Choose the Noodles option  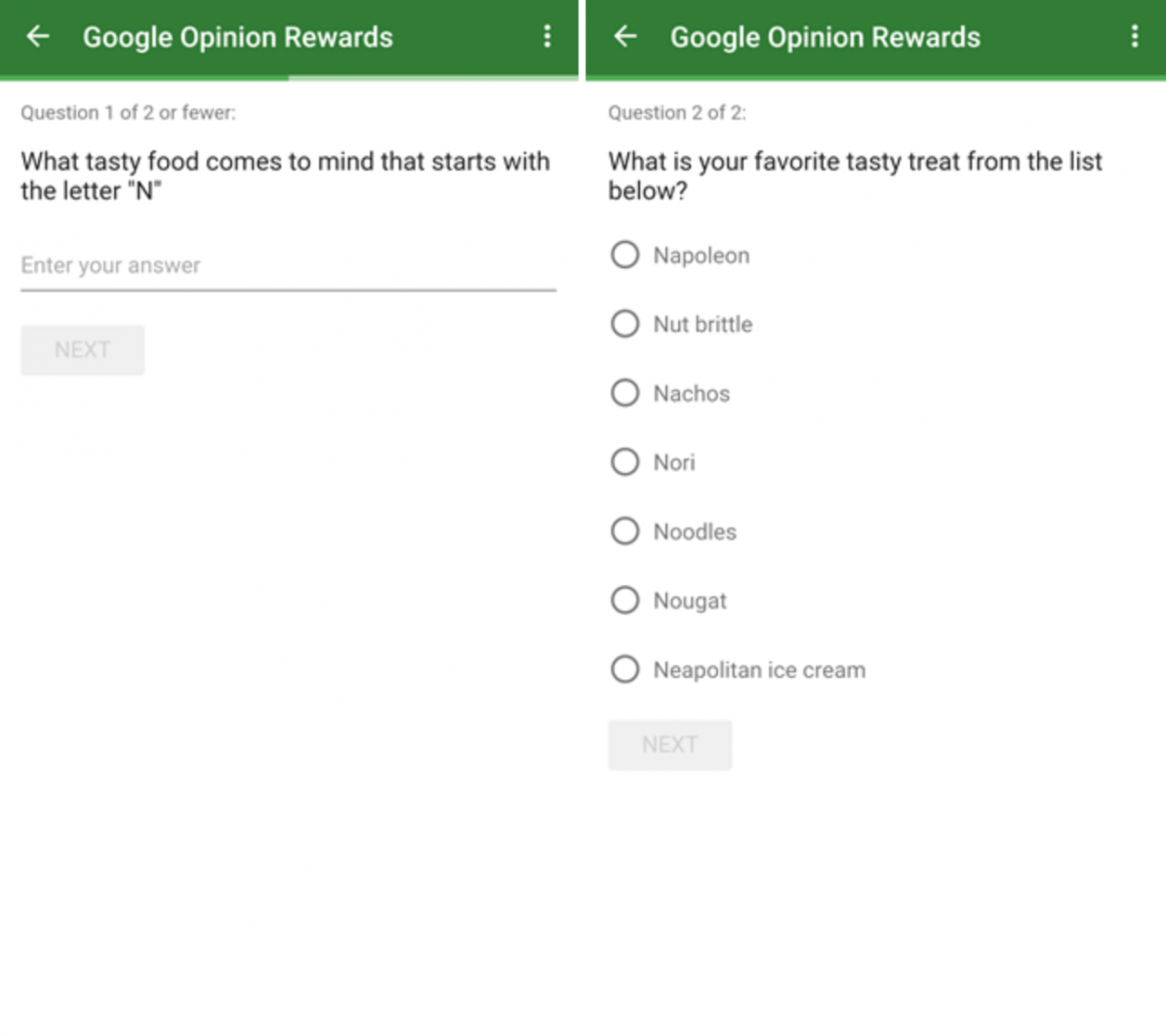tap(624, 532)
